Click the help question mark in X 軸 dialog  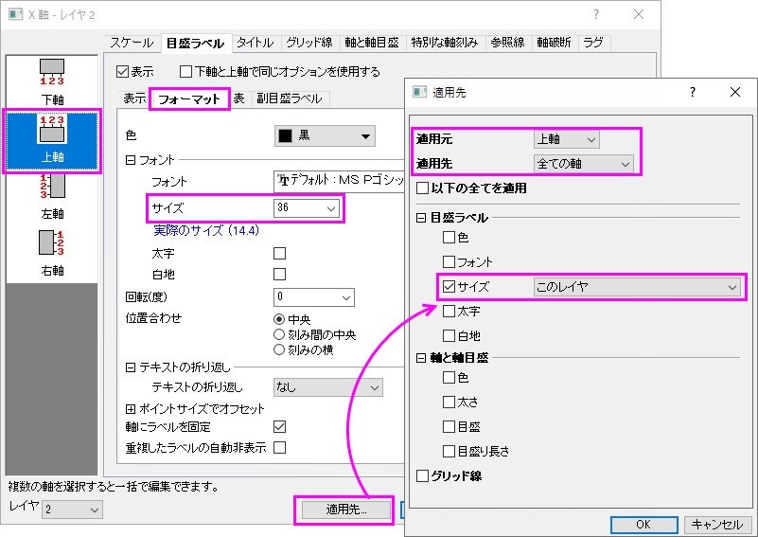[x=596, y=14]
